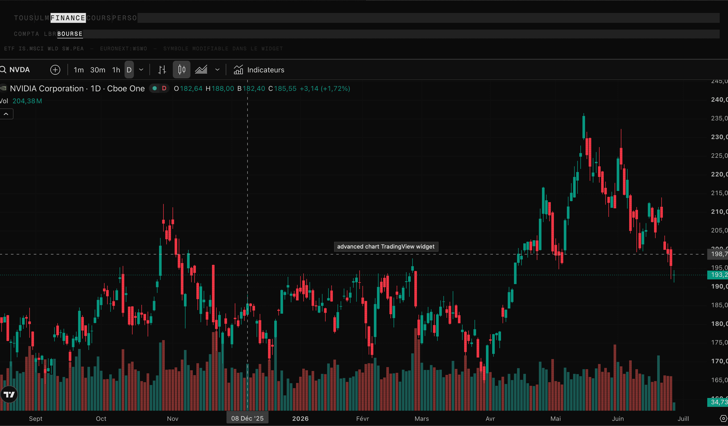The height and width of the screenshot is (426, 728).
Task: Expand the time interval dropdown arrow
Action: pyautogui.click(x=141, y=70)
